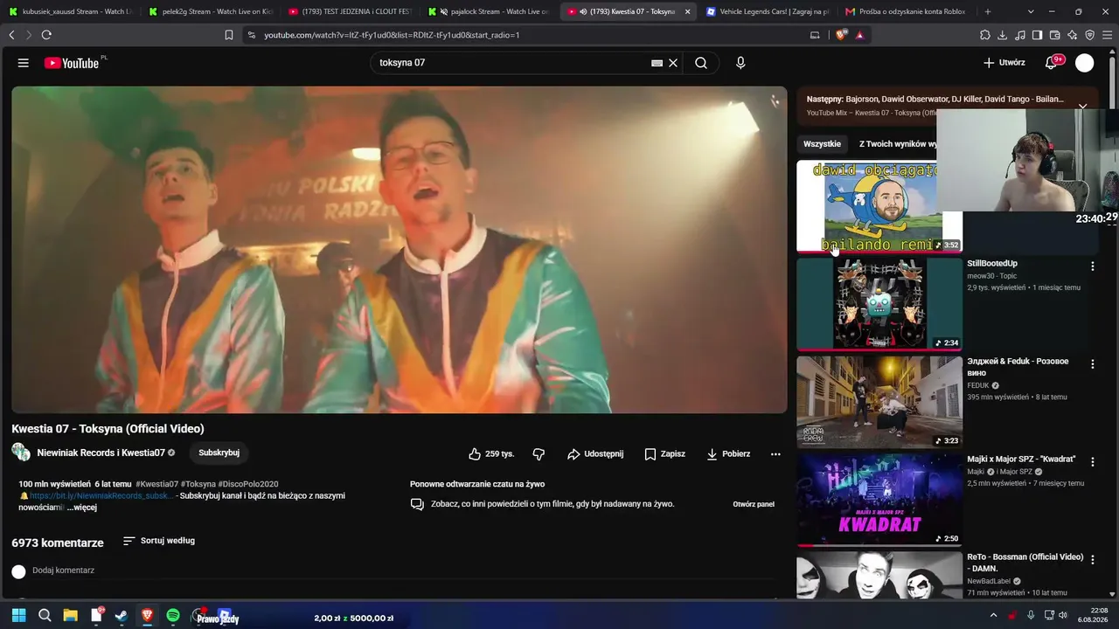The image size is (1119, 629).
Task: Click the #DiscoPolo2020 hashtag
Action: point(248,484)
